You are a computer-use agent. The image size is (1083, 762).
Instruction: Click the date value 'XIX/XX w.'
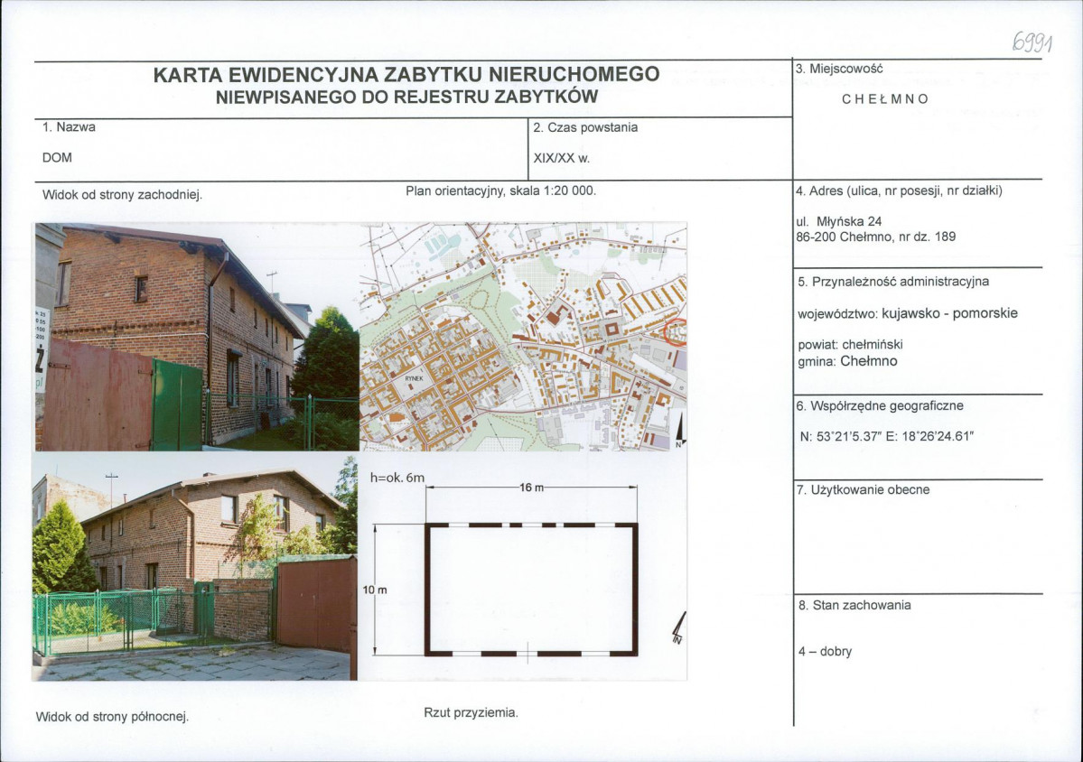562,158
